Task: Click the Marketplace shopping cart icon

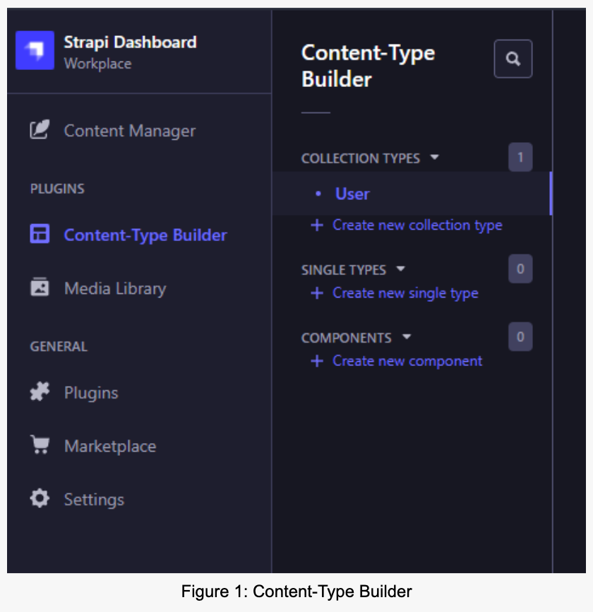Action: pos(40,445)
